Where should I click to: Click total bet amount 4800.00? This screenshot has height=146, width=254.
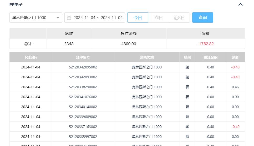pos(129,44)
